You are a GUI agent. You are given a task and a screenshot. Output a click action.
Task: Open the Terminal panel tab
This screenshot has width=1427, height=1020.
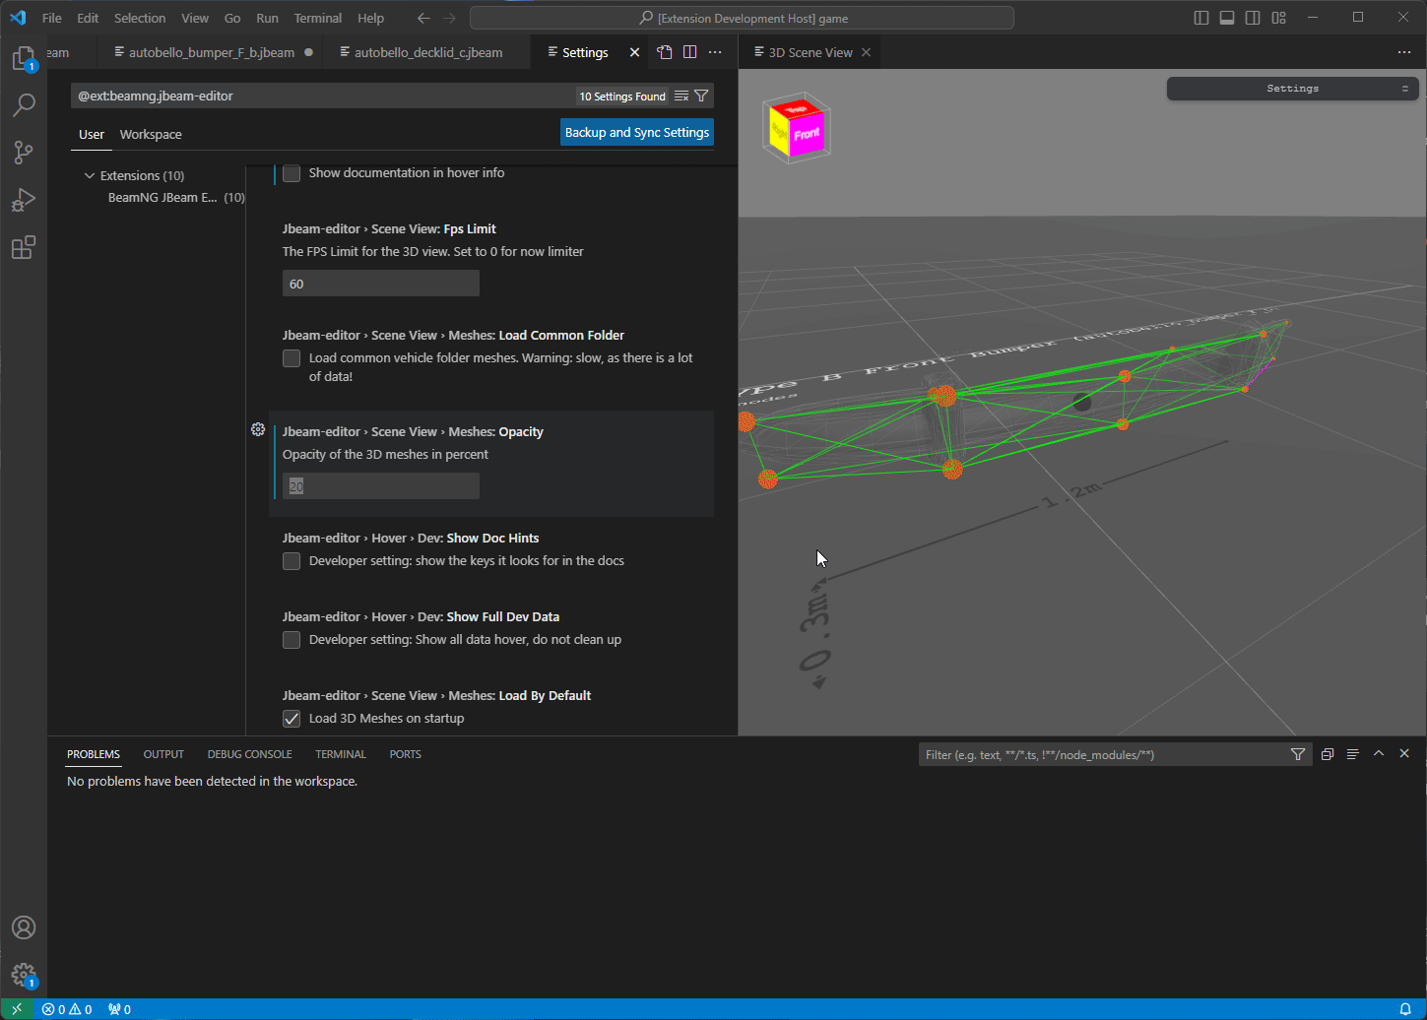pyautogui.click(x=341, y=754)
